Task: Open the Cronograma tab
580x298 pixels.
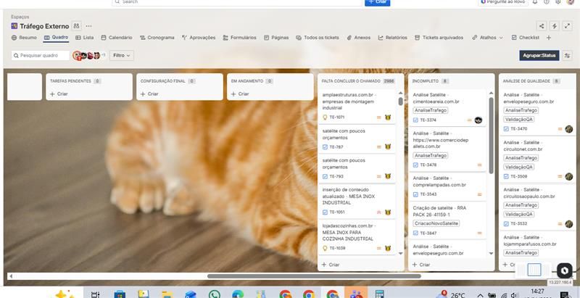Action: coord(157,38)
